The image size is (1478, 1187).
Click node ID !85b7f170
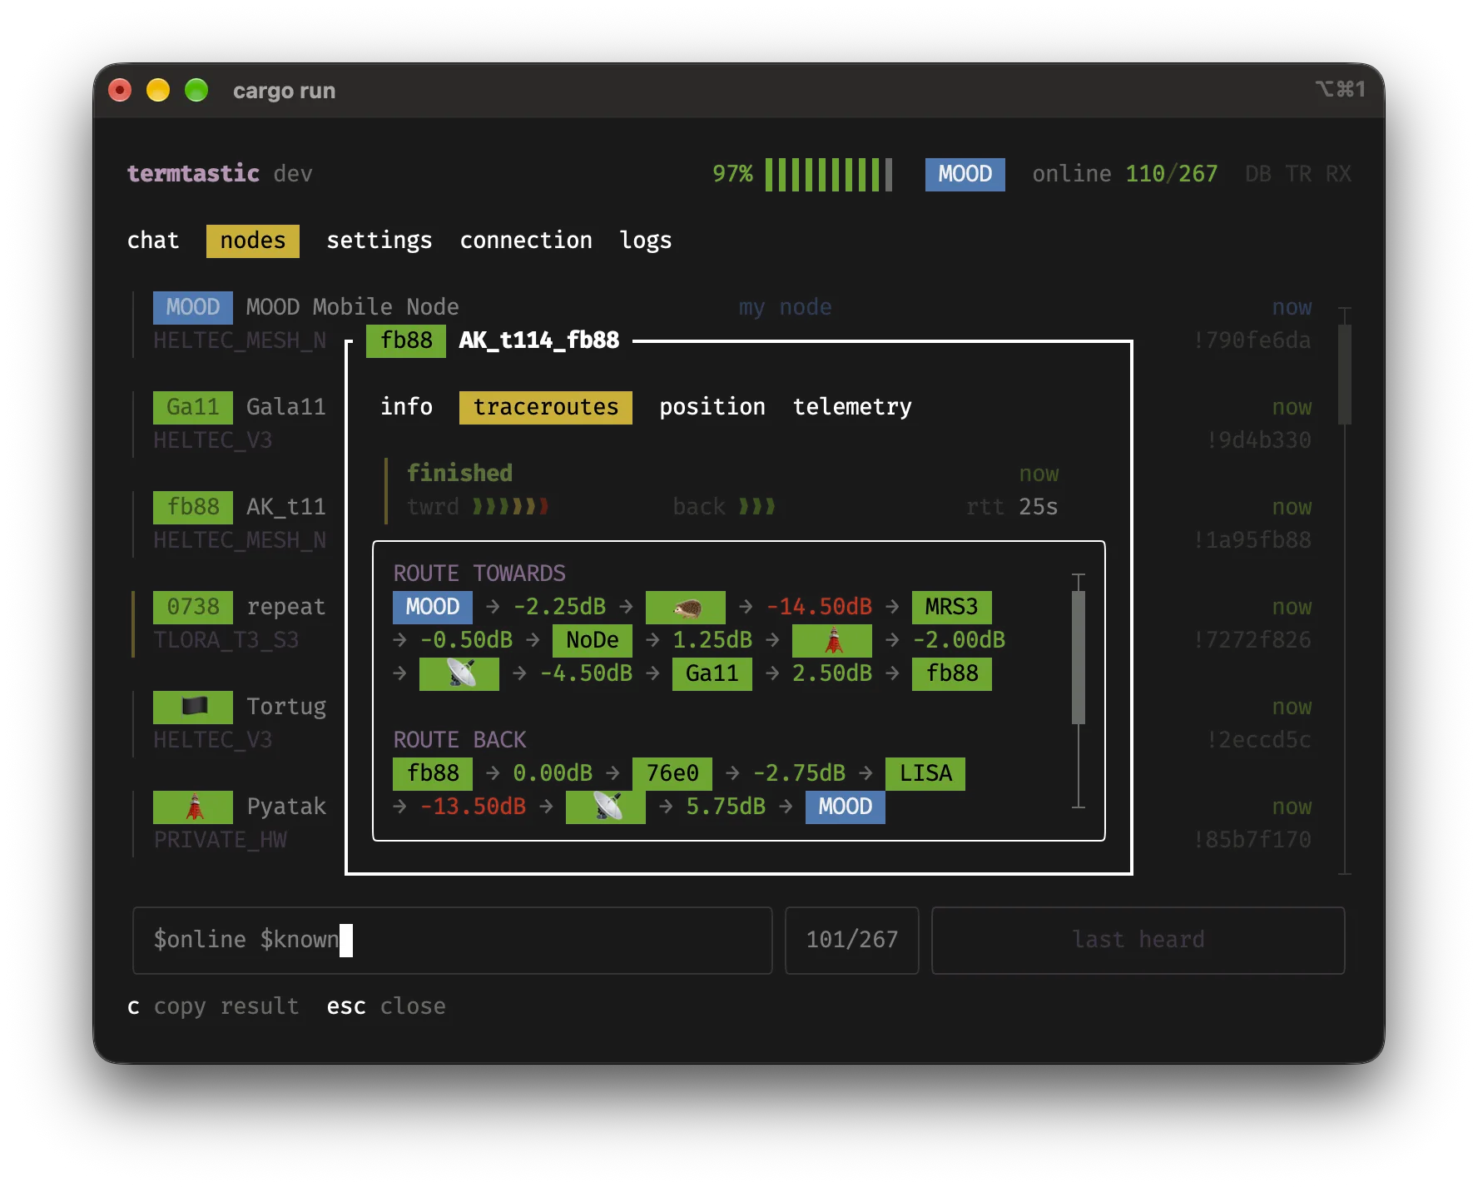tap(1252, 840)
